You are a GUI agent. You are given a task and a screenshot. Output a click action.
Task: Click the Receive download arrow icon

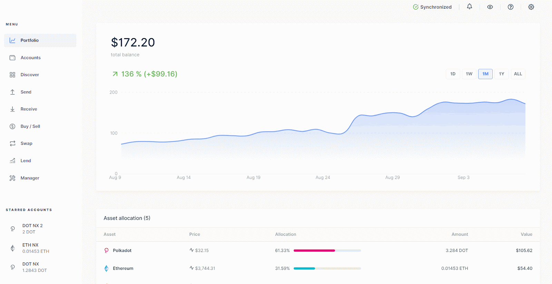click(x=12, y=109)
